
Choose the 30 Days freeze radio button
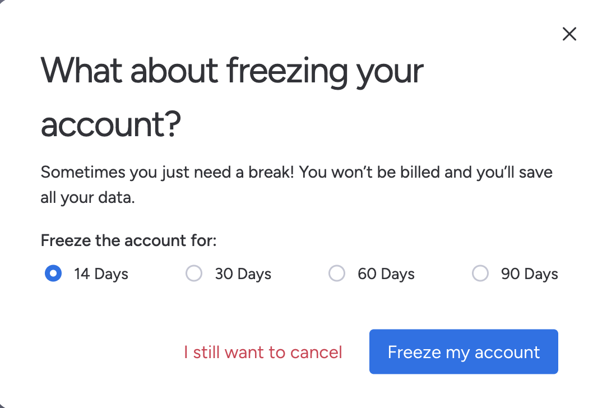pyautogui.click(x=194, y=274)
